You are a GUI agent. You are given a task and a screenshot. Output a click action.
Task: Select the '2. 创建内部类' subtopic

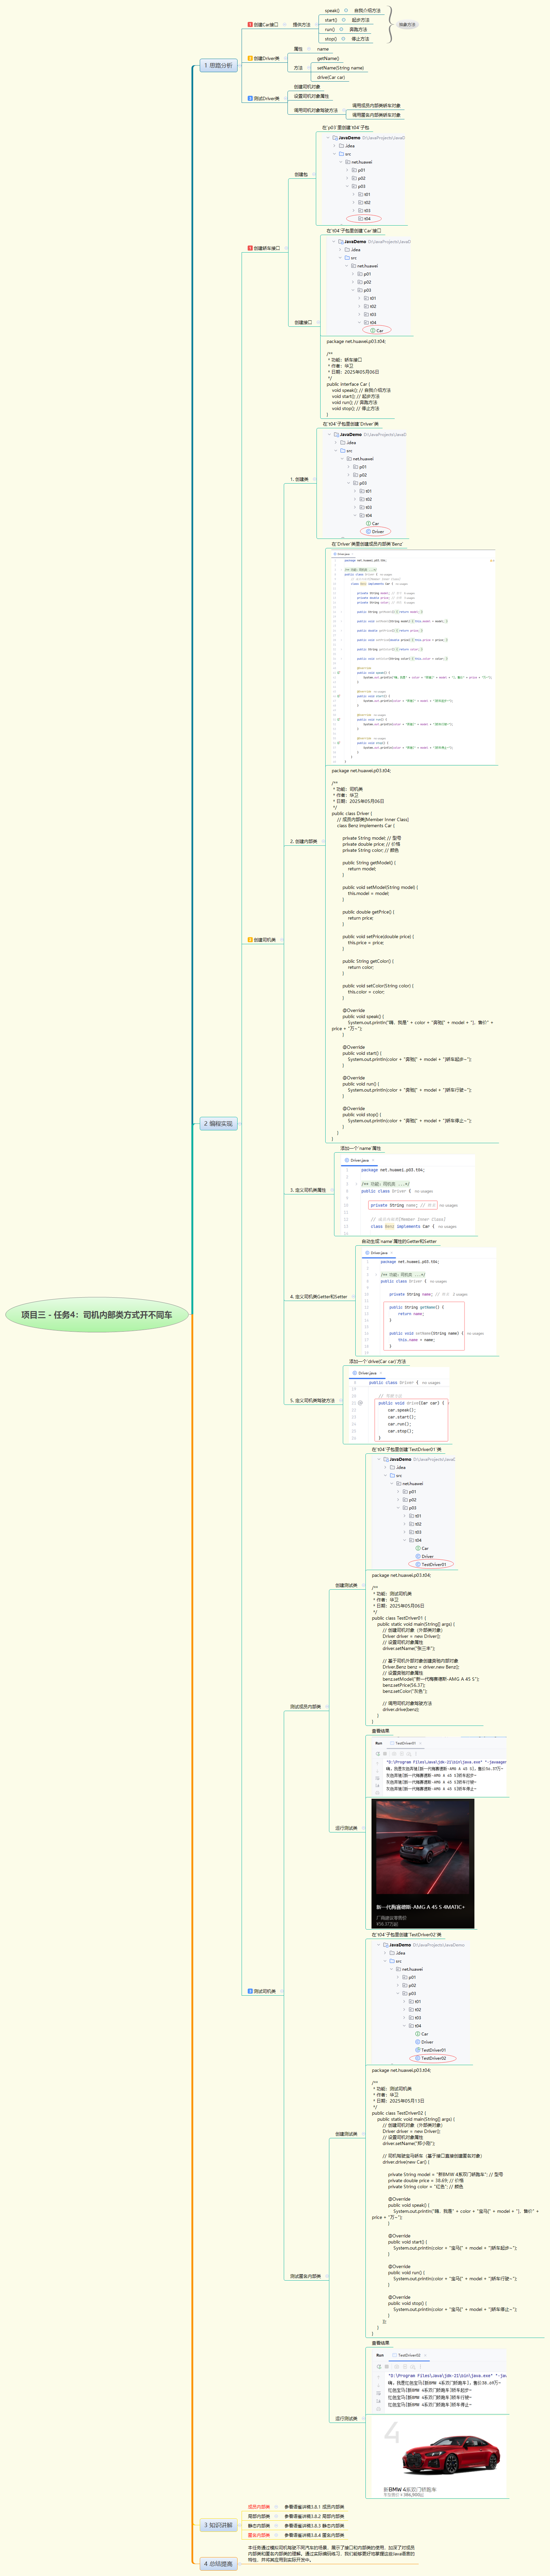tap(304, 841)
